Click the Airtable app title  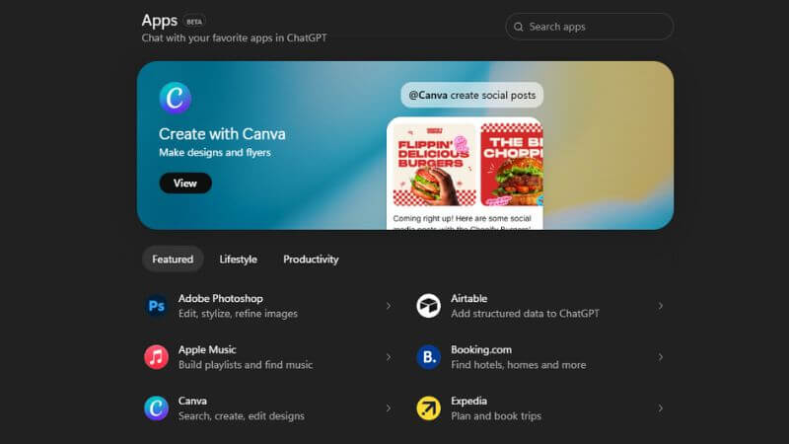(469, 299)
